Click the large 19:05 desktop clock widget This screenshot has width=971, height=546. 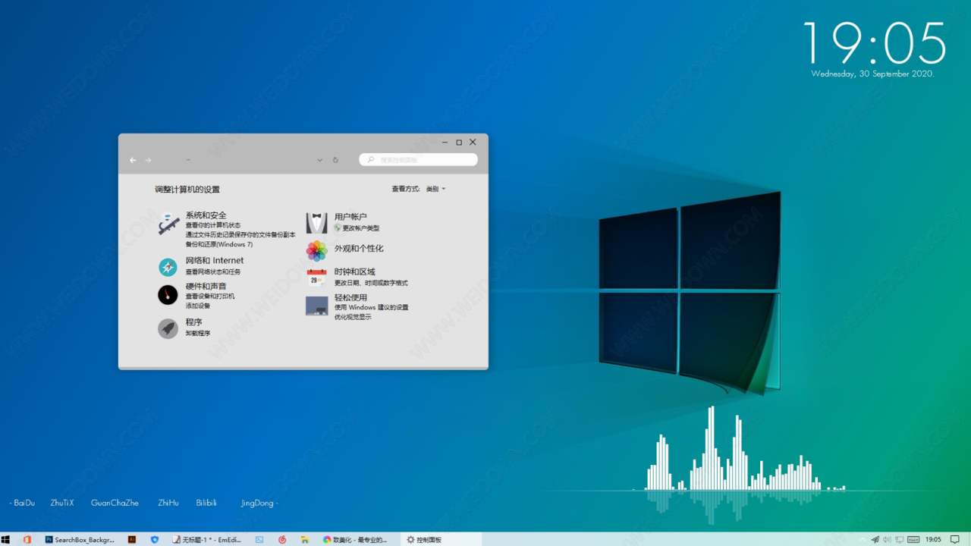[x=874, y=43]
